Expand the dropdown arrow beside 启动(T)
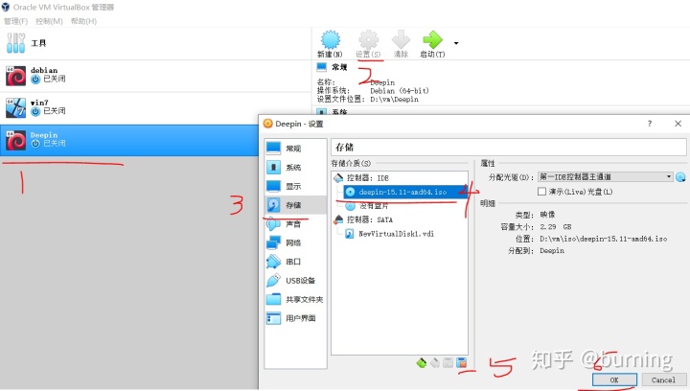Screen dimensions: 690x391 (456, 43)
